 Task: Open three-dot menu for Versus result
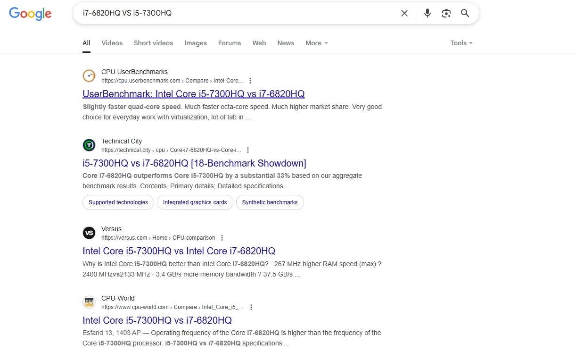[x=222, y=238]
